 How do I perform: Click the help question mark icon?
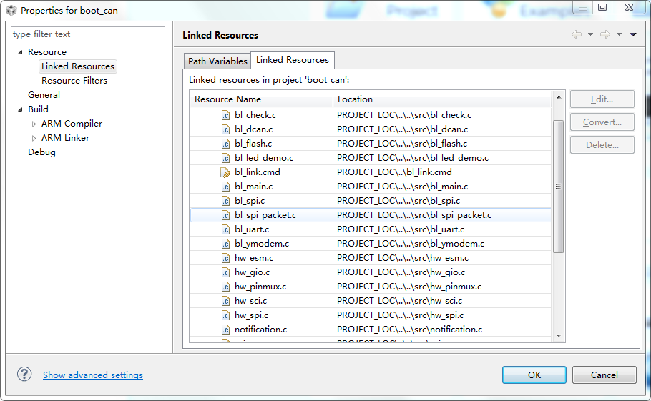tap(24, 375)
